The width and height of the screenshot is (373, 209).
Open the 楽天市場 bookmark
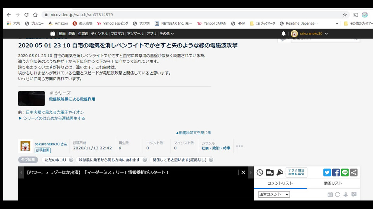(82, 24)
